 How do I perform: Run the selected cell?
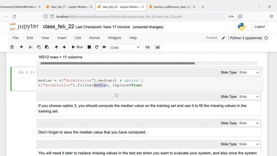pos(77,47)
